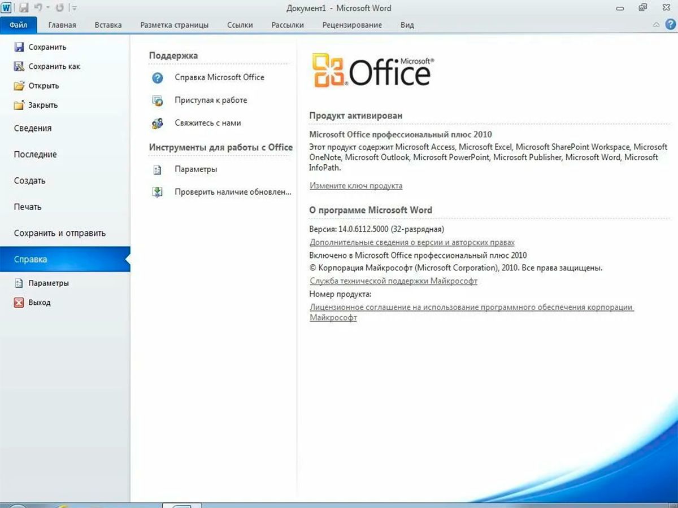The height and width of the screenshot is (508, 678).
Task: Click the Открыть folder icon in the sidebar
Action: click(x=19, y=86)
